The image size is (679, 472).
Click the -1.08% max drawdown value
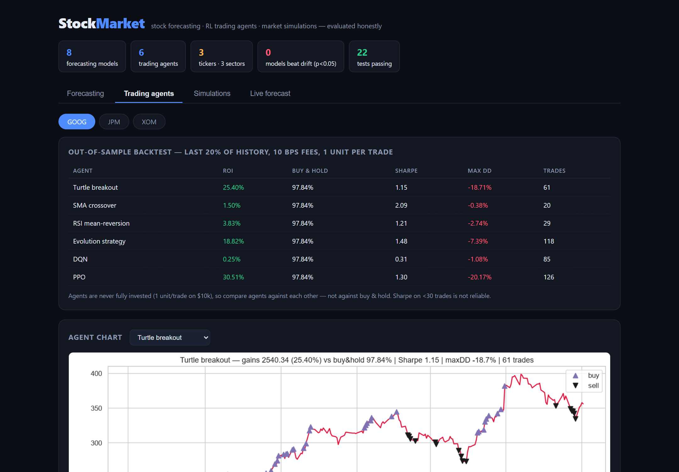pyautogui.click(x=478, y=259)
